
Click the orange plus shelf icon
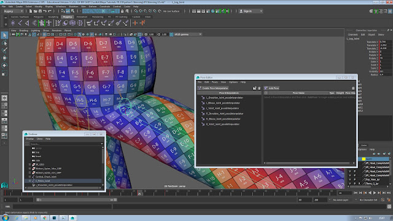click(x=135, y=23)
